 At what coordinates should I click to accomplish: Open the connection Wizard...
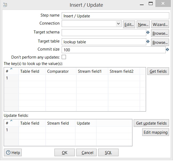(x=160, y=24)
